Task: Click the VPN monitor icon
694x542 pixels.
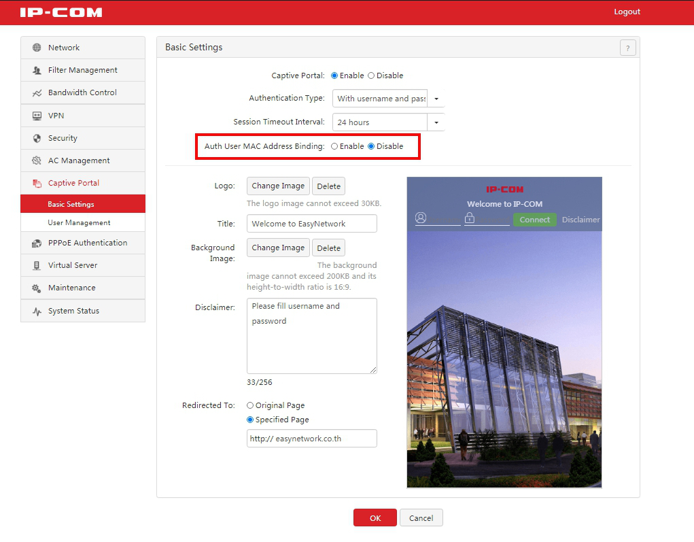Action: tap(37, 116)
